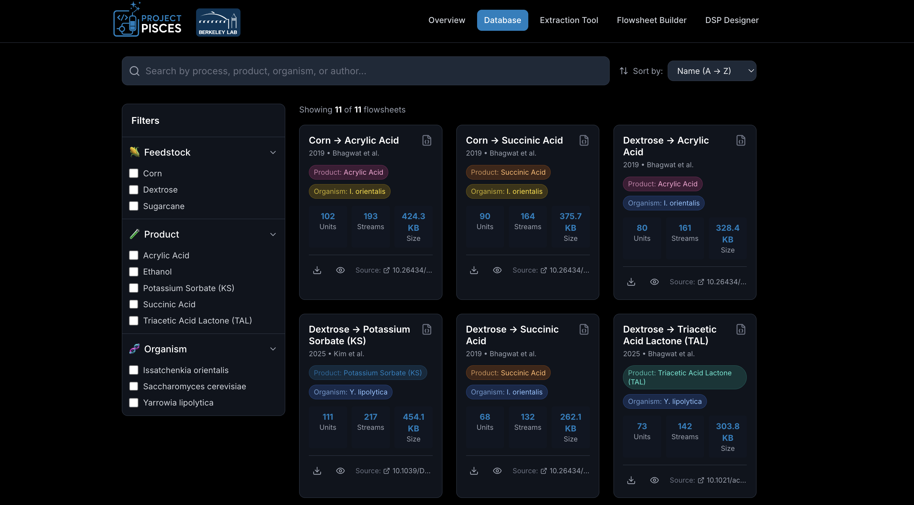Screen dimensions: 914x505
Task: Click the Berkeley Lab logo
Action: 218,22
